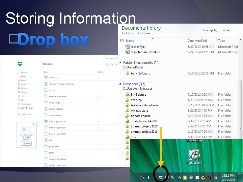
Task: Open donors choose folder on Dropbox web
Action: (x=55, y=115)
